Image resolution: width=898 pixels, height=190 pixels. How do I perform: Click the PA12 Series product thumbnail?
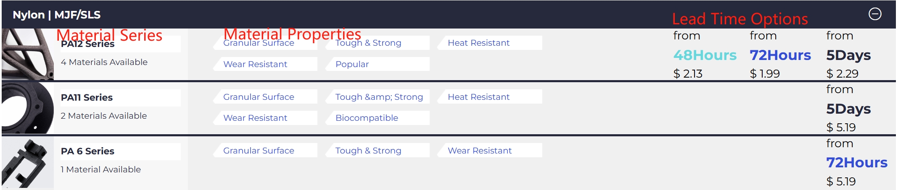[28, 54]
